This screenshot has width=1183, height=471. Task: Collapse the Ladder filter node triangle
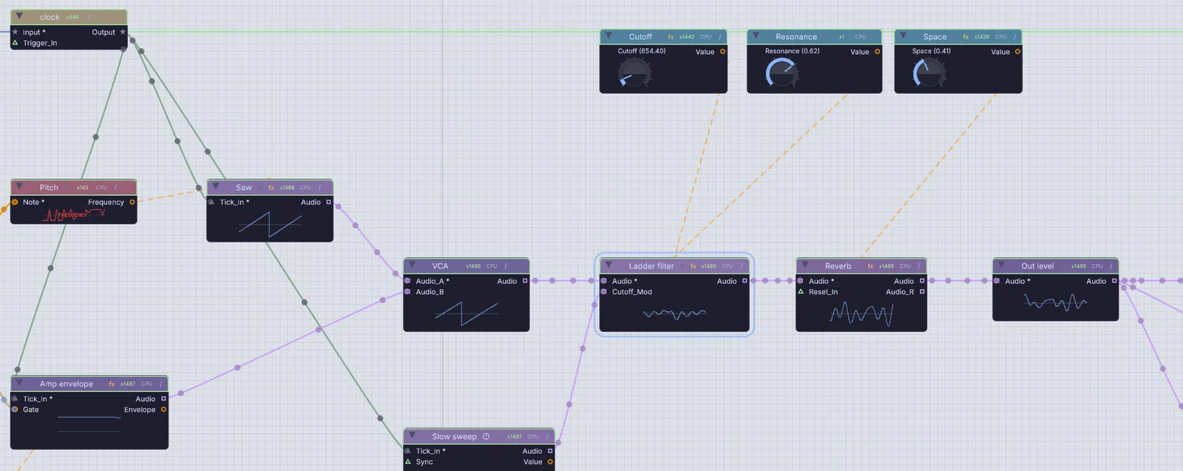(609, 265)
